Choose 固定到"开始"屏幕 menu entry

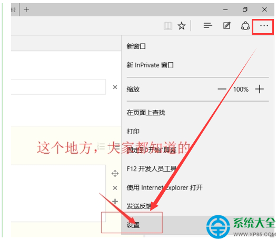[x=151, y=150]
